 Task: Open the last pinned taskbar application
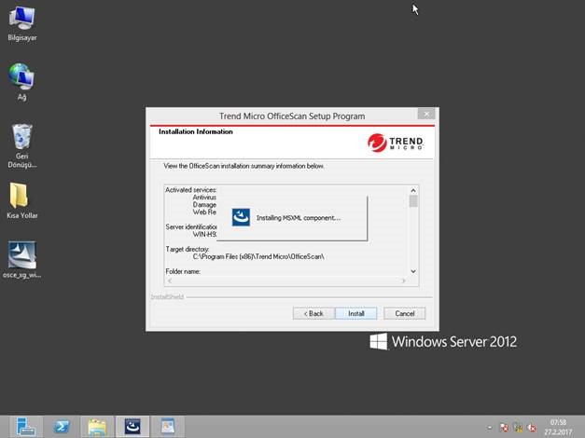tap(168, 427)
